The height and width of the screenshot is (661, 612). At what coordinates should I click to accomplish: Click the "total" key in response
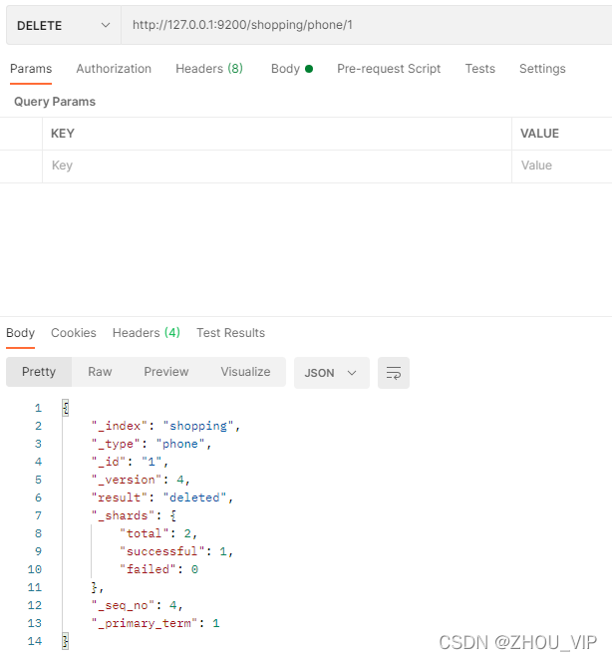tap(145, 533)
